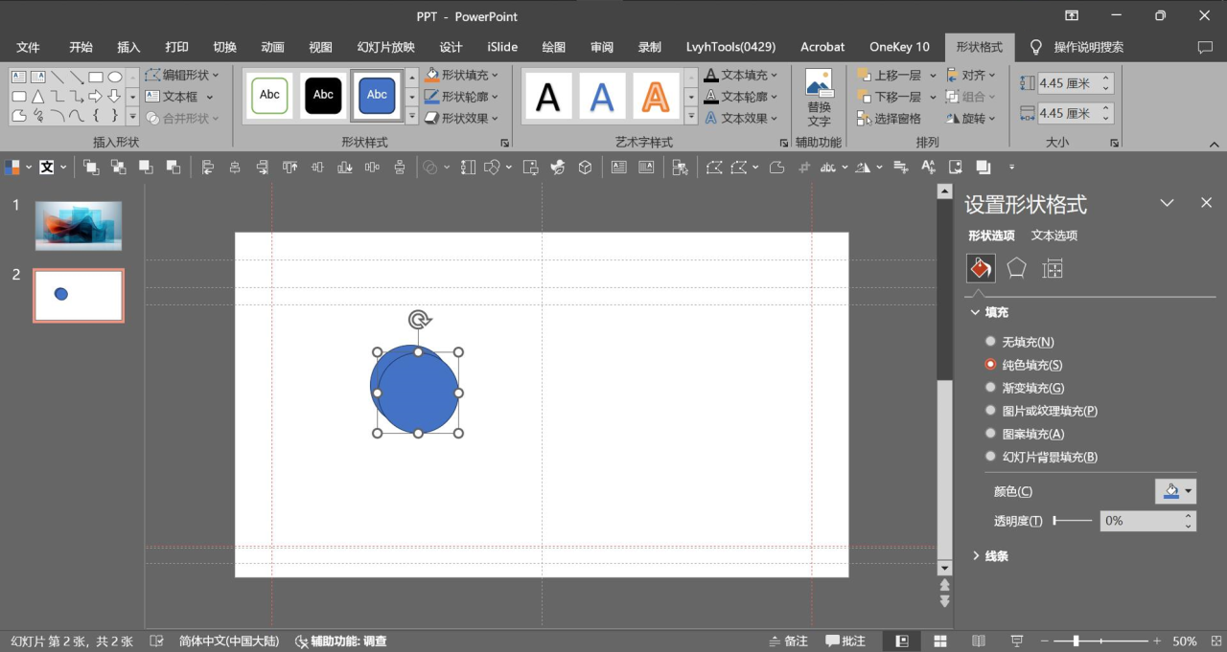Choose the down arrow shape in the gallery
The height and width of the screenshot is (652, 1227).
[115, 97]
